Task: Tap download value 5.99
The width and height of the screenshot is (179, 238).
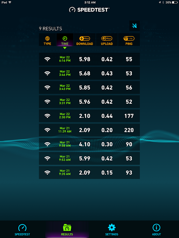Action: tap(85, 158)
